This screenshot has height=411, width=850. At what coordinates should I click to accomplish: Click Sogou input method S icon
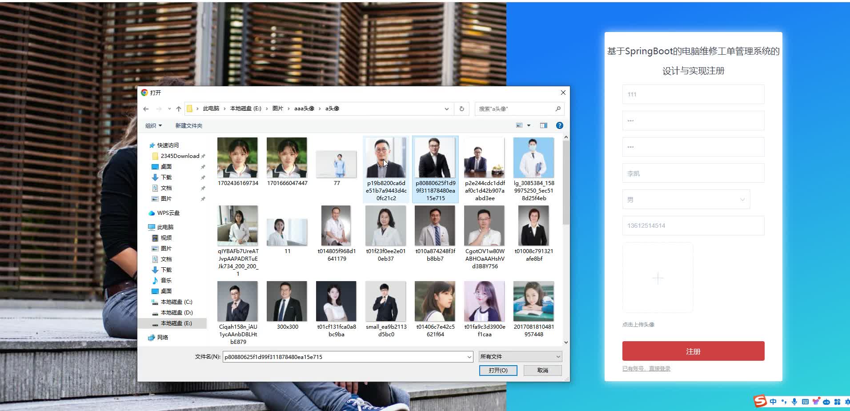pos(760,401)
